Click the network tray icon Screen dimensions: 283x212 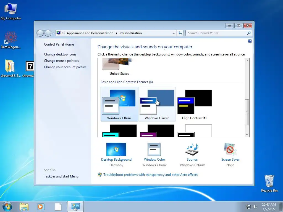[248, 207]
